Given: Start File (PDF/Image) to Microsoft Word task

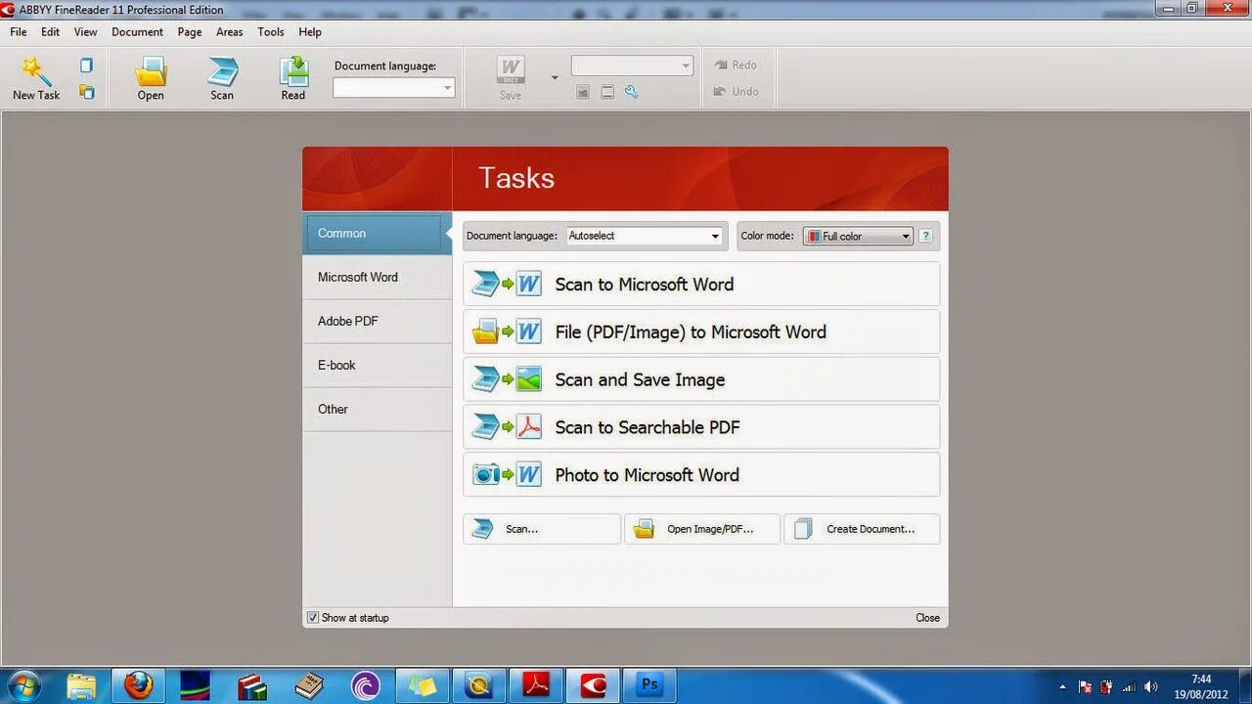Looking at the screenshot, I should [x=701, y=332].
